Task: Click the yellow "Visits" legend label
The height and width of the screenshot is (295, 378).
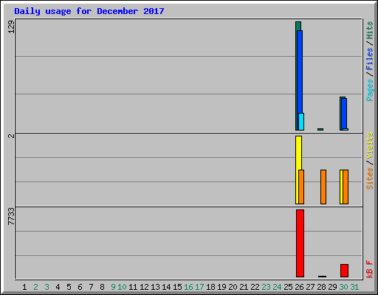Action: pos(369,145)
